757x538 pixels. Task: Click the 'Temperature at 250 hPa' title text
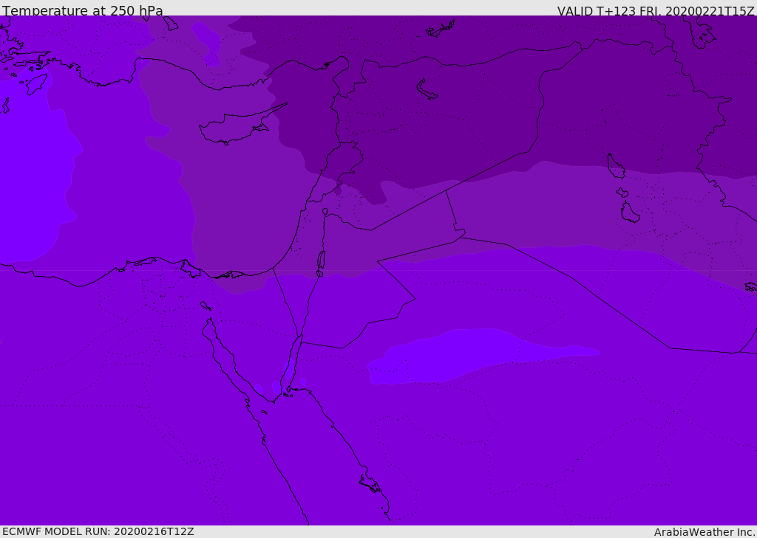click(83, 10)
